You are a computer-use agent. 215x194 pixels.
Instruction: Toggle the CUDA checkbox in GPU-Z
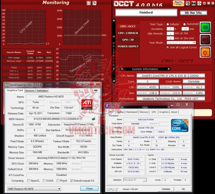(44, 181)
